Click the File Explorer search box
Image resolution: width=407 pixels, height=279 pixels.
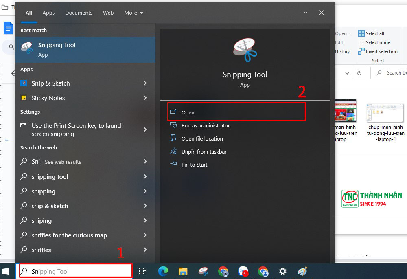point(389,73)
